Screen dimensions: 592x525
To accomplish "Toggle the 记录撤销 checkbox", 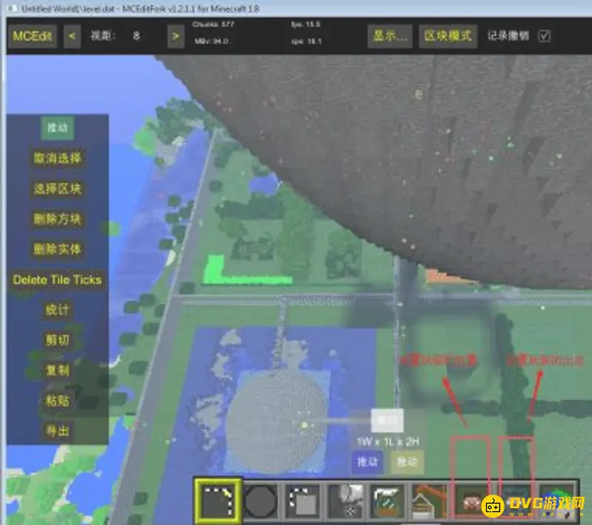I will point(545,35).
